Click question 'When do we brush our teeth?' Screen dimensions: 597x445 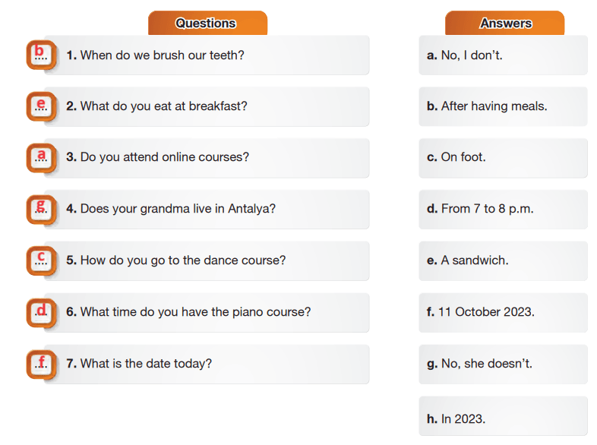point(213,55)
